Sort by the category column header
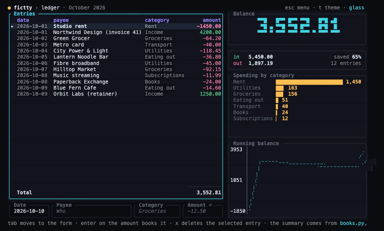Image resolution: width=384 pixels, height=231 pixels. 157,20
